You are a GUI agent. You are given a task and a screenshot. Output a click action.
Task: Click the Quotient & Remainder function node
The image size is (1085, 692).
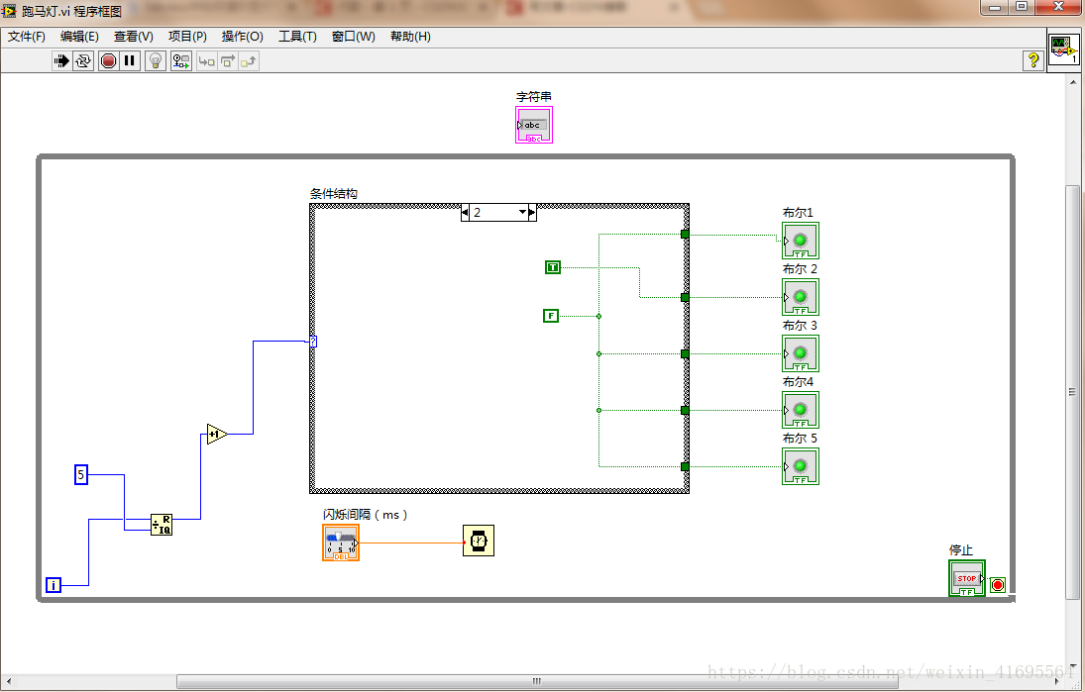[162, 525]
